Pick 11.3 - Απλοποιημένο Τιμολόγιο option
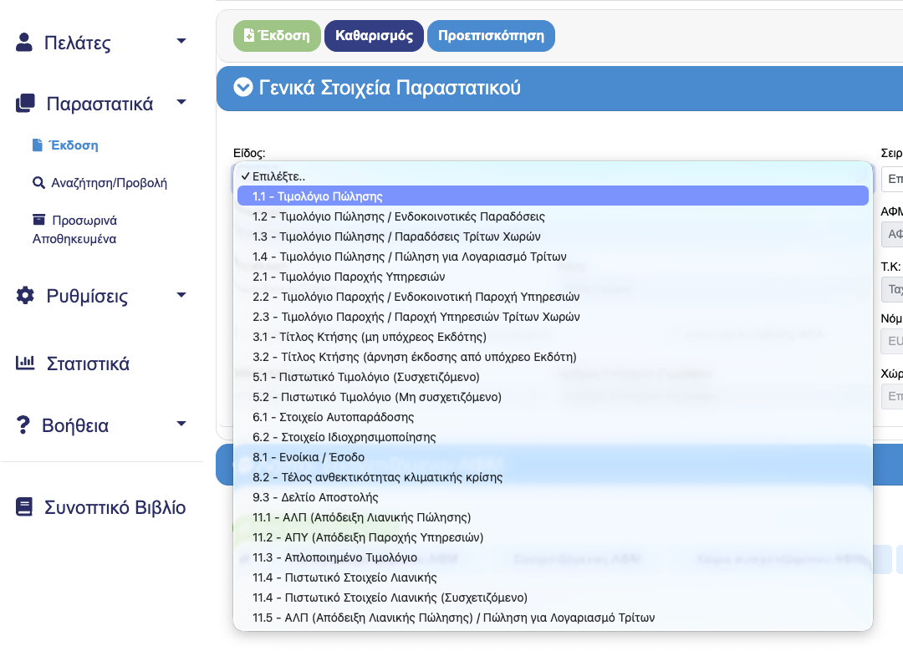Viewport: 903px width, 661px height. (334, 557)
